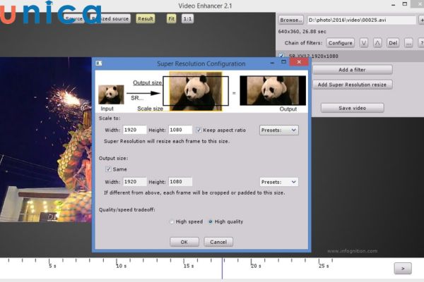This screenshot has width=424, height=282.
Task: Click the Save video button
Action: click(x=352, y=108)
